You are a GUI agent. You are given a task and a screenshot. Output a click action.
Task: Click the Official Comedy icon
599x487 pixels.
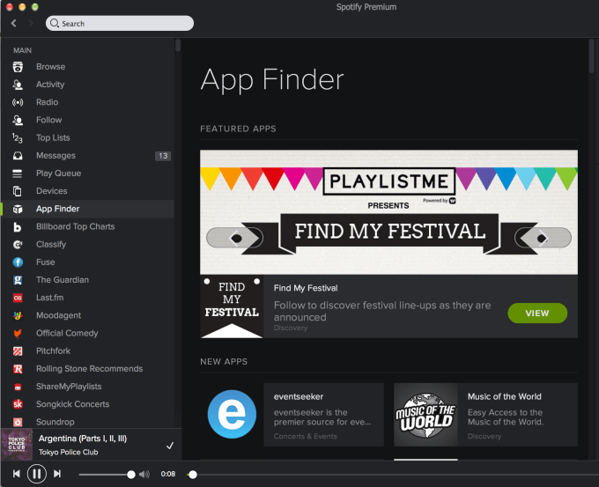(x=18, y=334)
